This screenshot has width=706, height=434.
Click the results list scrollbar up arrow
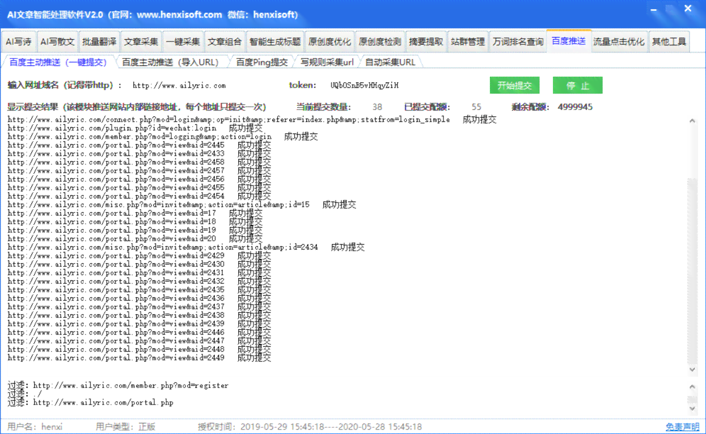[692, 121]
